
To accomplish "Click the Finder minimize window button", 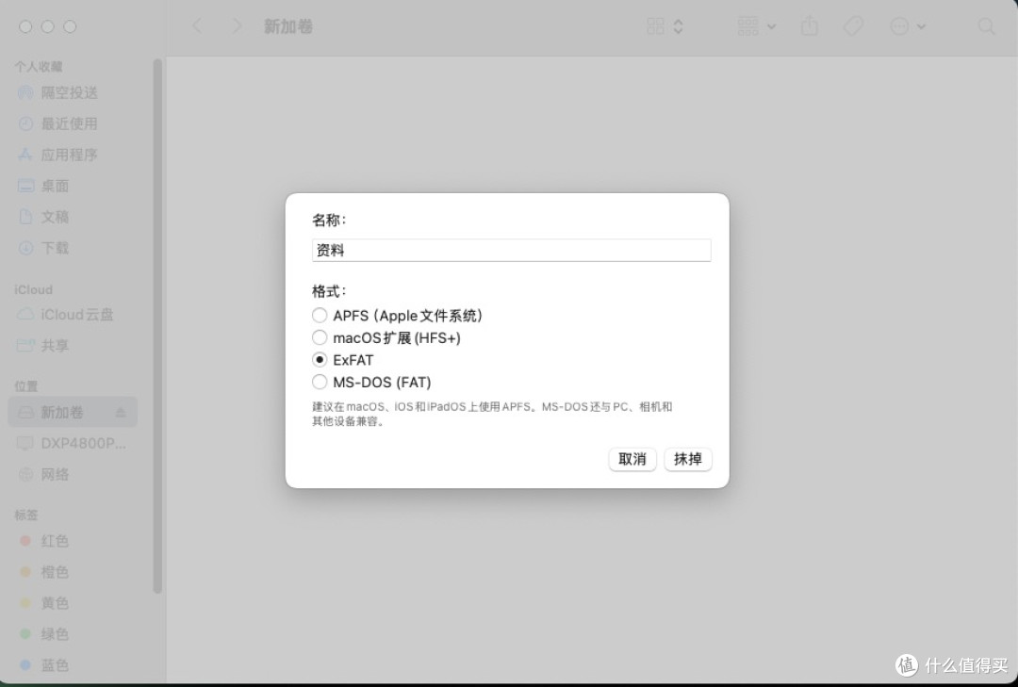I will [x=47, y=26].
